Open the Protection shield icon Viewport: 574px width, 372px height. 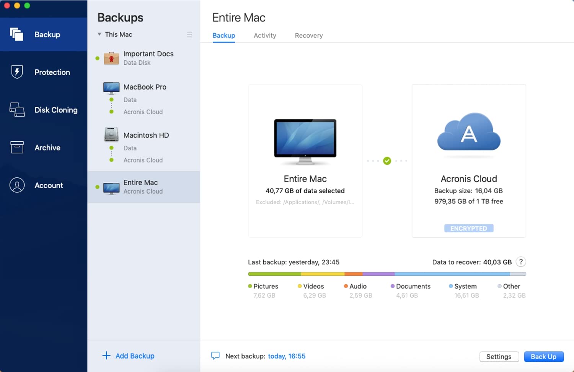click(x=17, y=72)
